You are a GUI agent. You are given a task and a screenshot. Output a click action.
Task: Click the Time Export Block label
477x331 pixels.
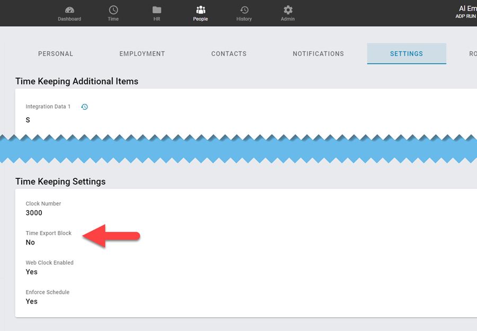tap(48, 233)
